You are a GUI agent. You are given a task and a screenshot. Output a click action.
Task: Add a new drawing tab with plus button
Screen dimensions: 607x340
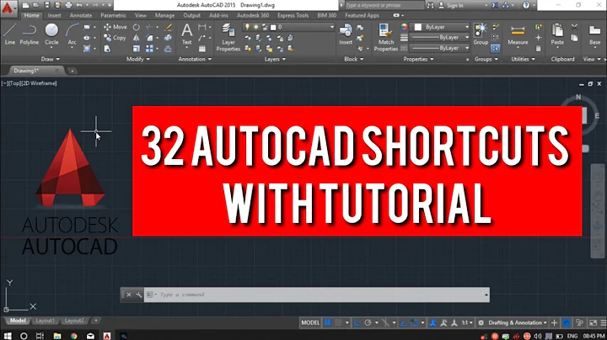[x=72, y=71]
